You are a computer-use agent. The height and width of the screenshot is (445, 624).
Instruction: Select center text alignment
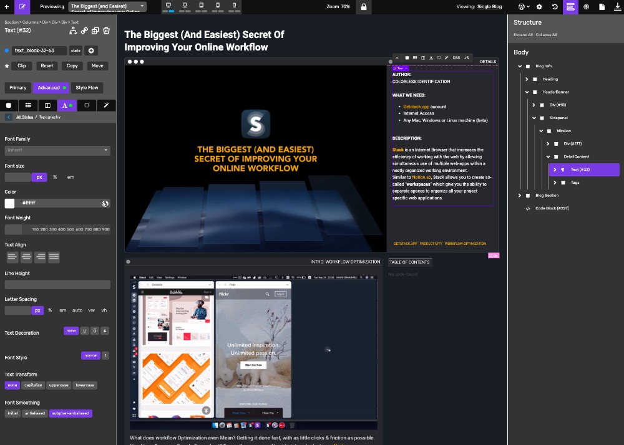pos(26,257)
